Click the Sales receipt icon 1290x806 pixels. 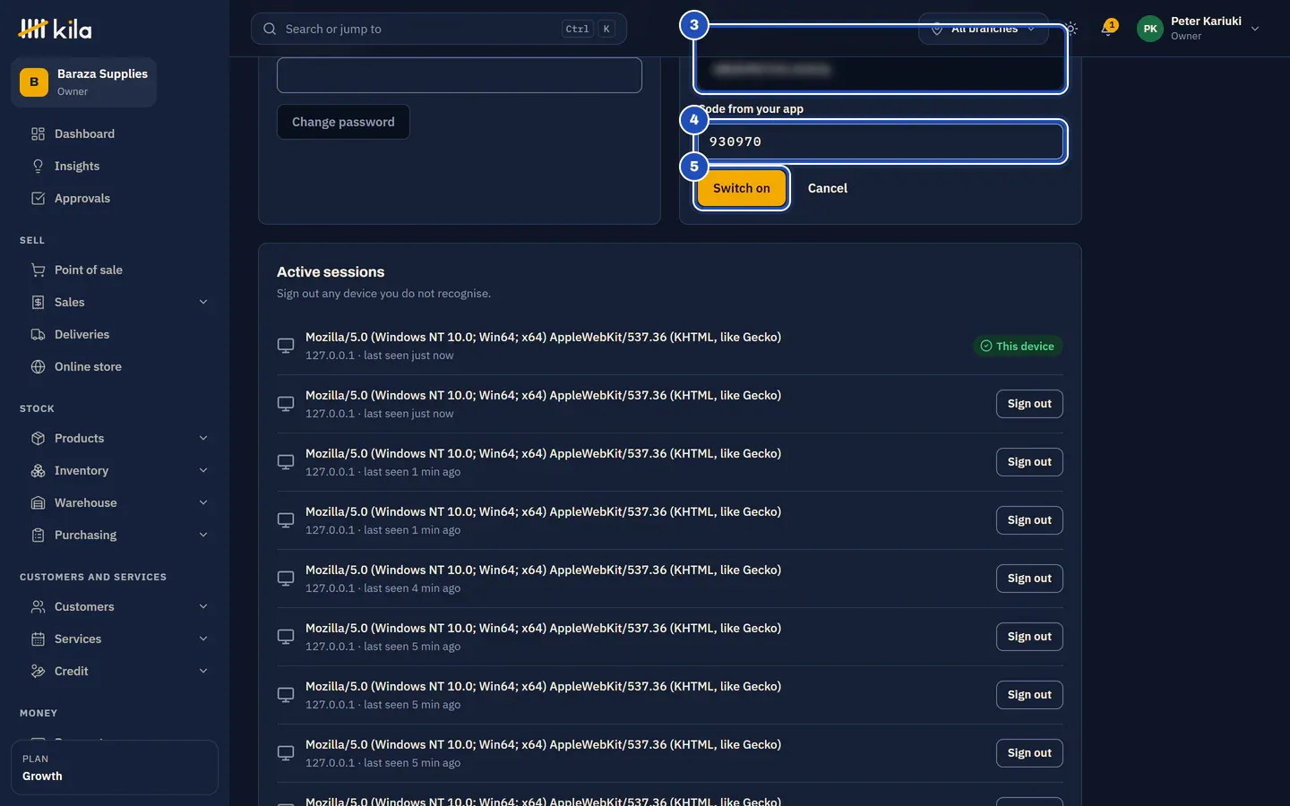38,302
